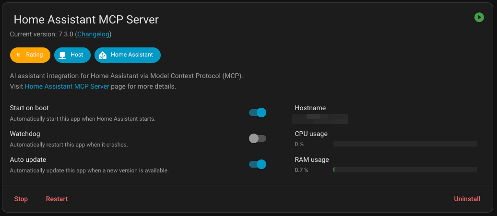The image size is (497, 216).
Task: Click the Home Assistant logo icon
Action: point(103,55)
